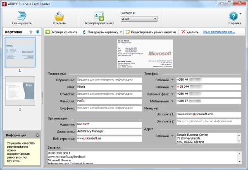This screenshot has height=170, width=248.
Task: Click the Суффикс input field
Action: tap(109, 108)
